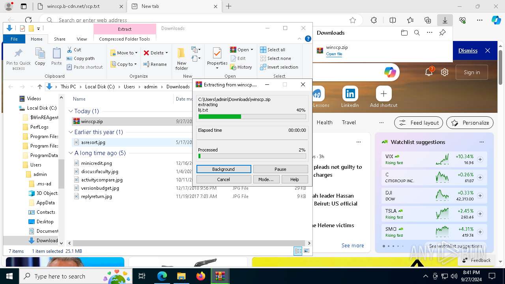This screenshot has height=284, width=505.
Task: Go up one folder level
Action: tap(40, 87)
